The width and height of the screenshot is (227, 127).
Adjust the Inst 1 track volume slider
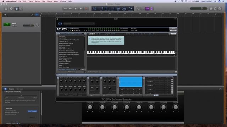pos(28,25)
